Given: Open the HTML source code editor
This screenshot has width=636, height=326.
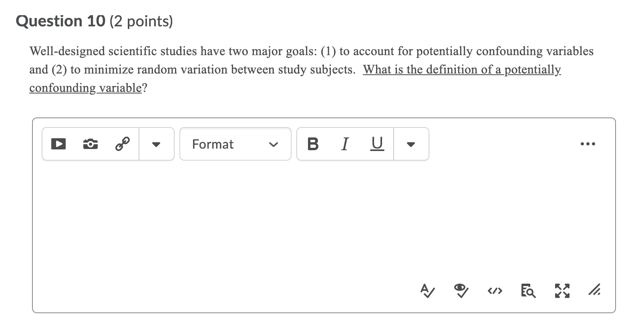Looking at the screenshot, I should click(494, 291).
